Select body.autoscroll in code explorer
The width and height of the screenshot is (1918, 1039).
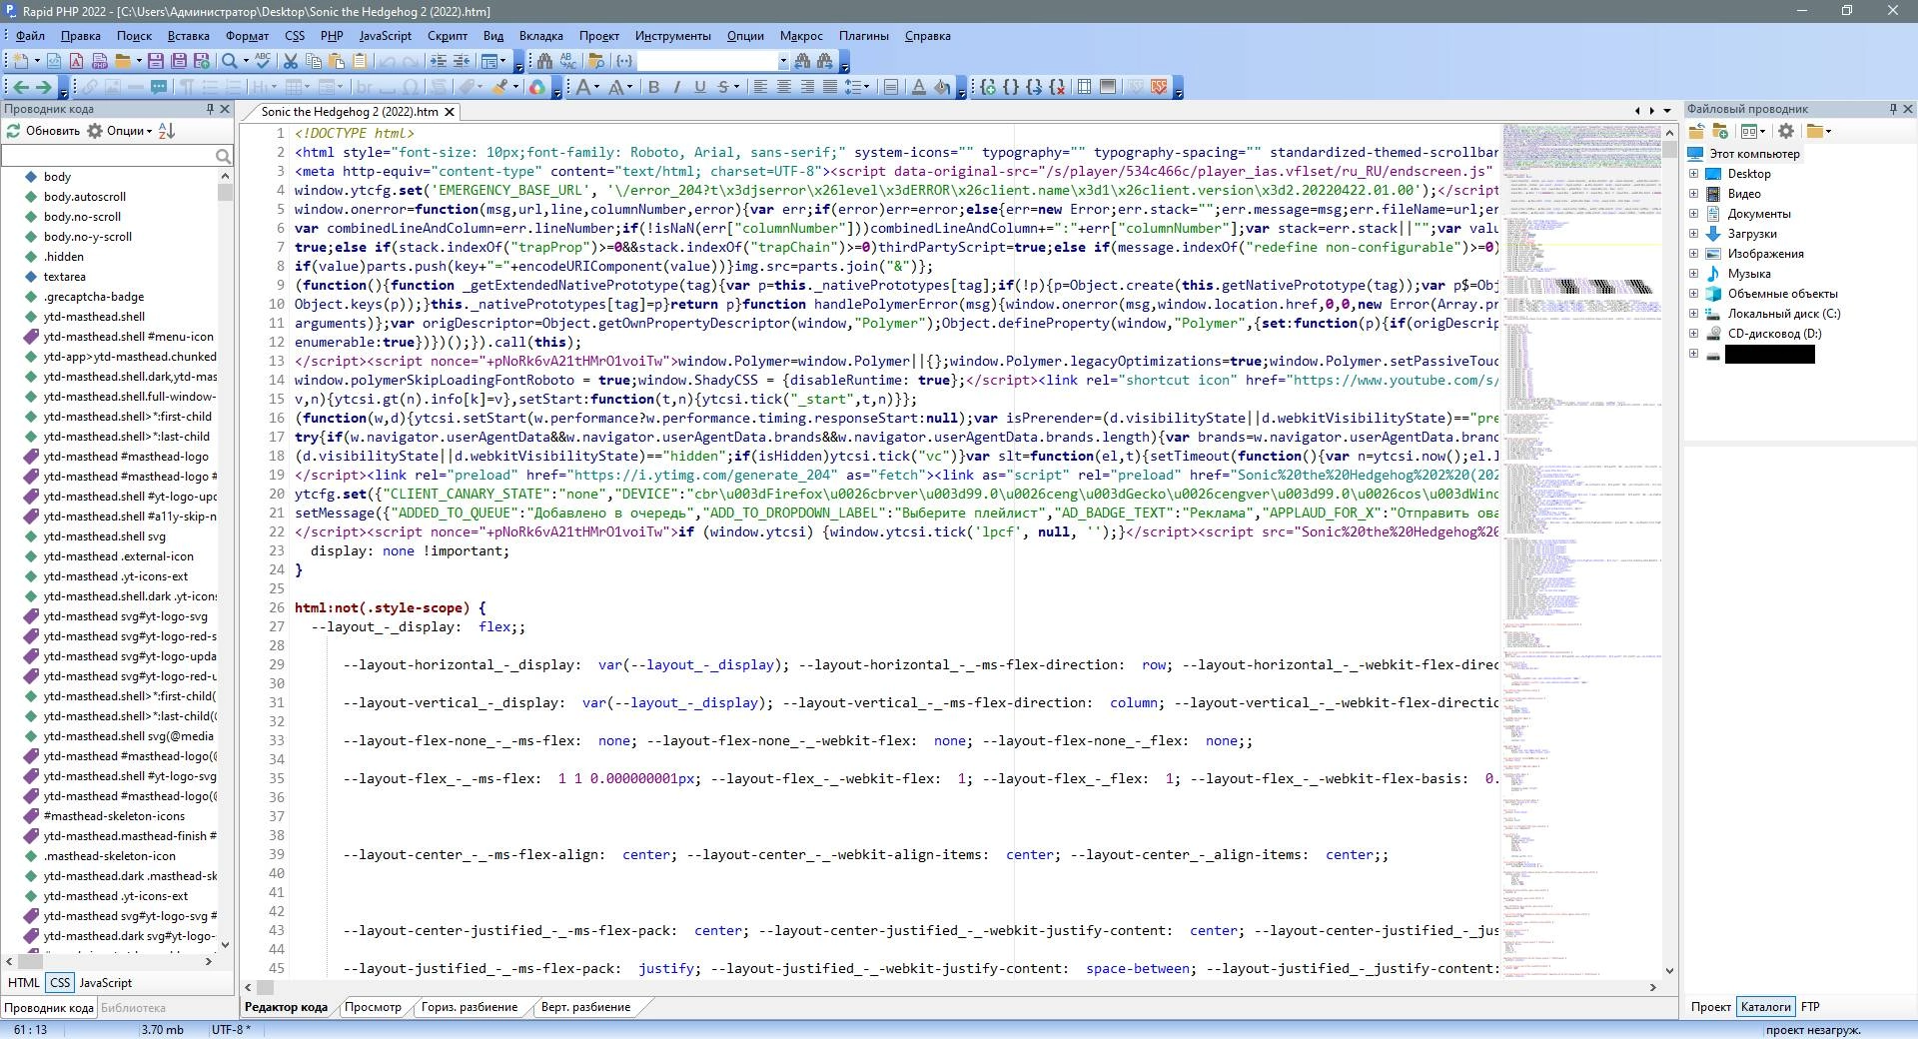(85, 197)
